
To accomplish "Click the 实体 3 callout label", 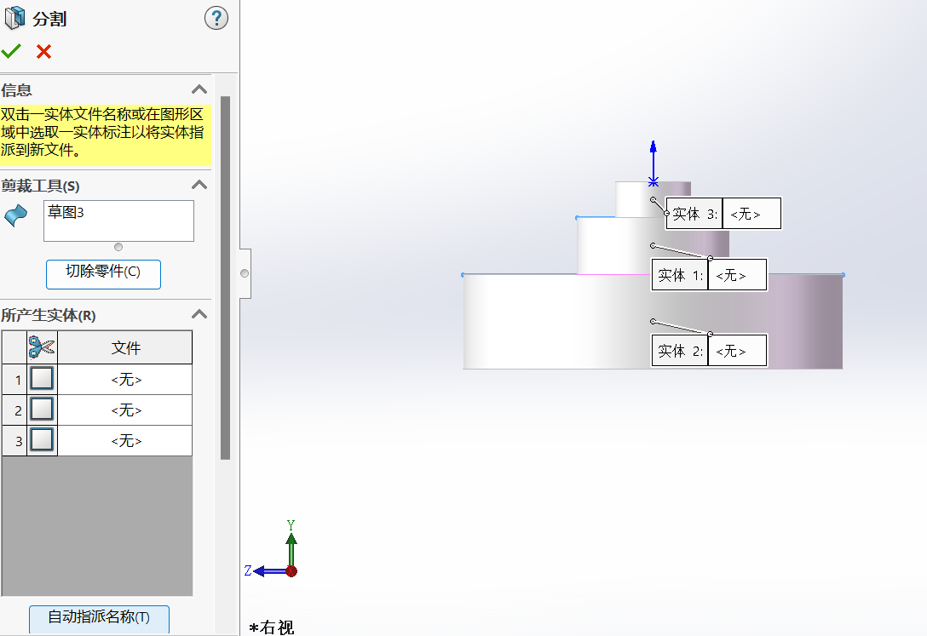I will coord(694,214).
